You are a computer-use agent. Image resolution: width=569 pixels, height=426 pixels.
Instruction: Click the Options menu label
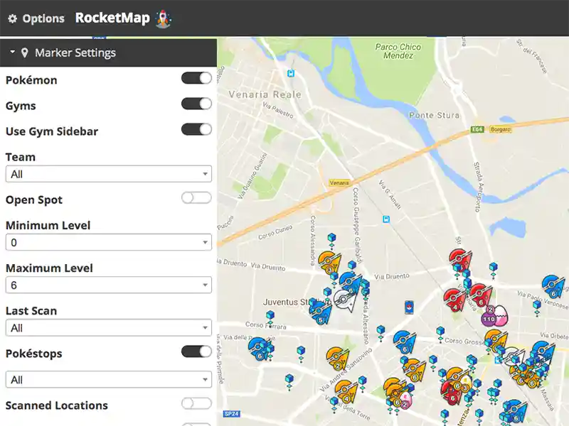click(x=43, y=18)
